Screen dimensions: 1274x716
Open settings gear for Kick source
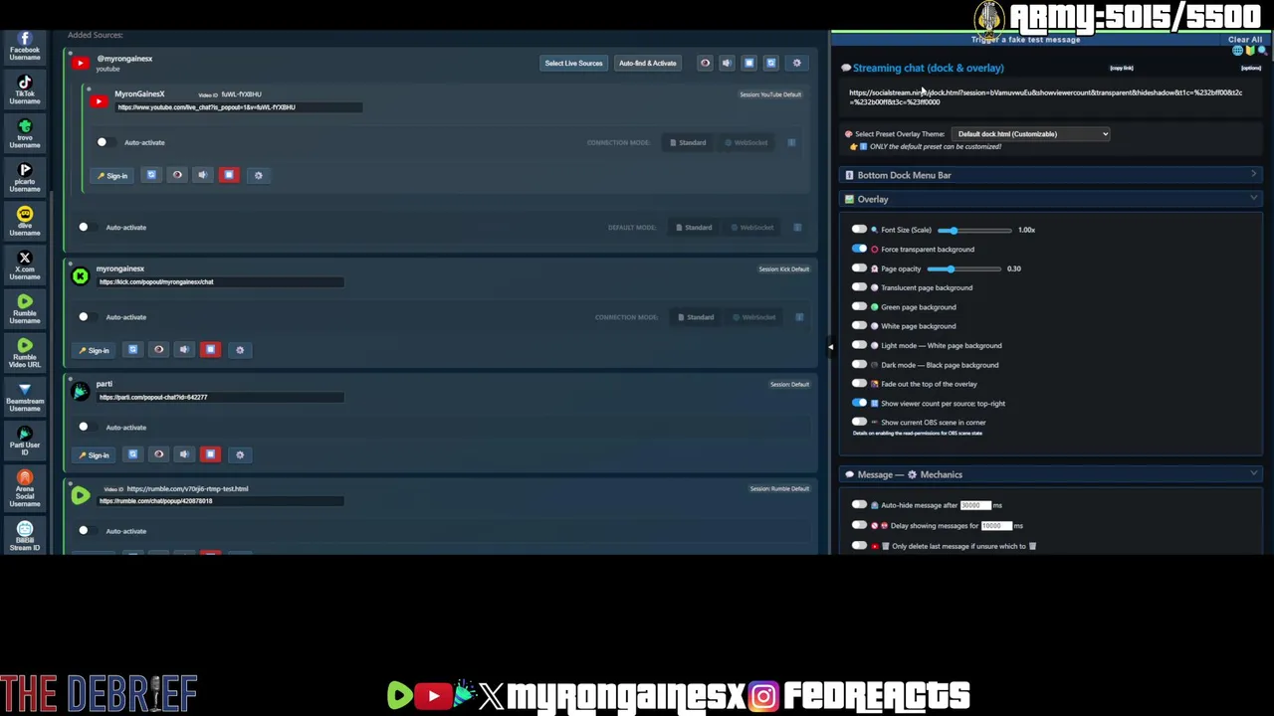[239, 349]
